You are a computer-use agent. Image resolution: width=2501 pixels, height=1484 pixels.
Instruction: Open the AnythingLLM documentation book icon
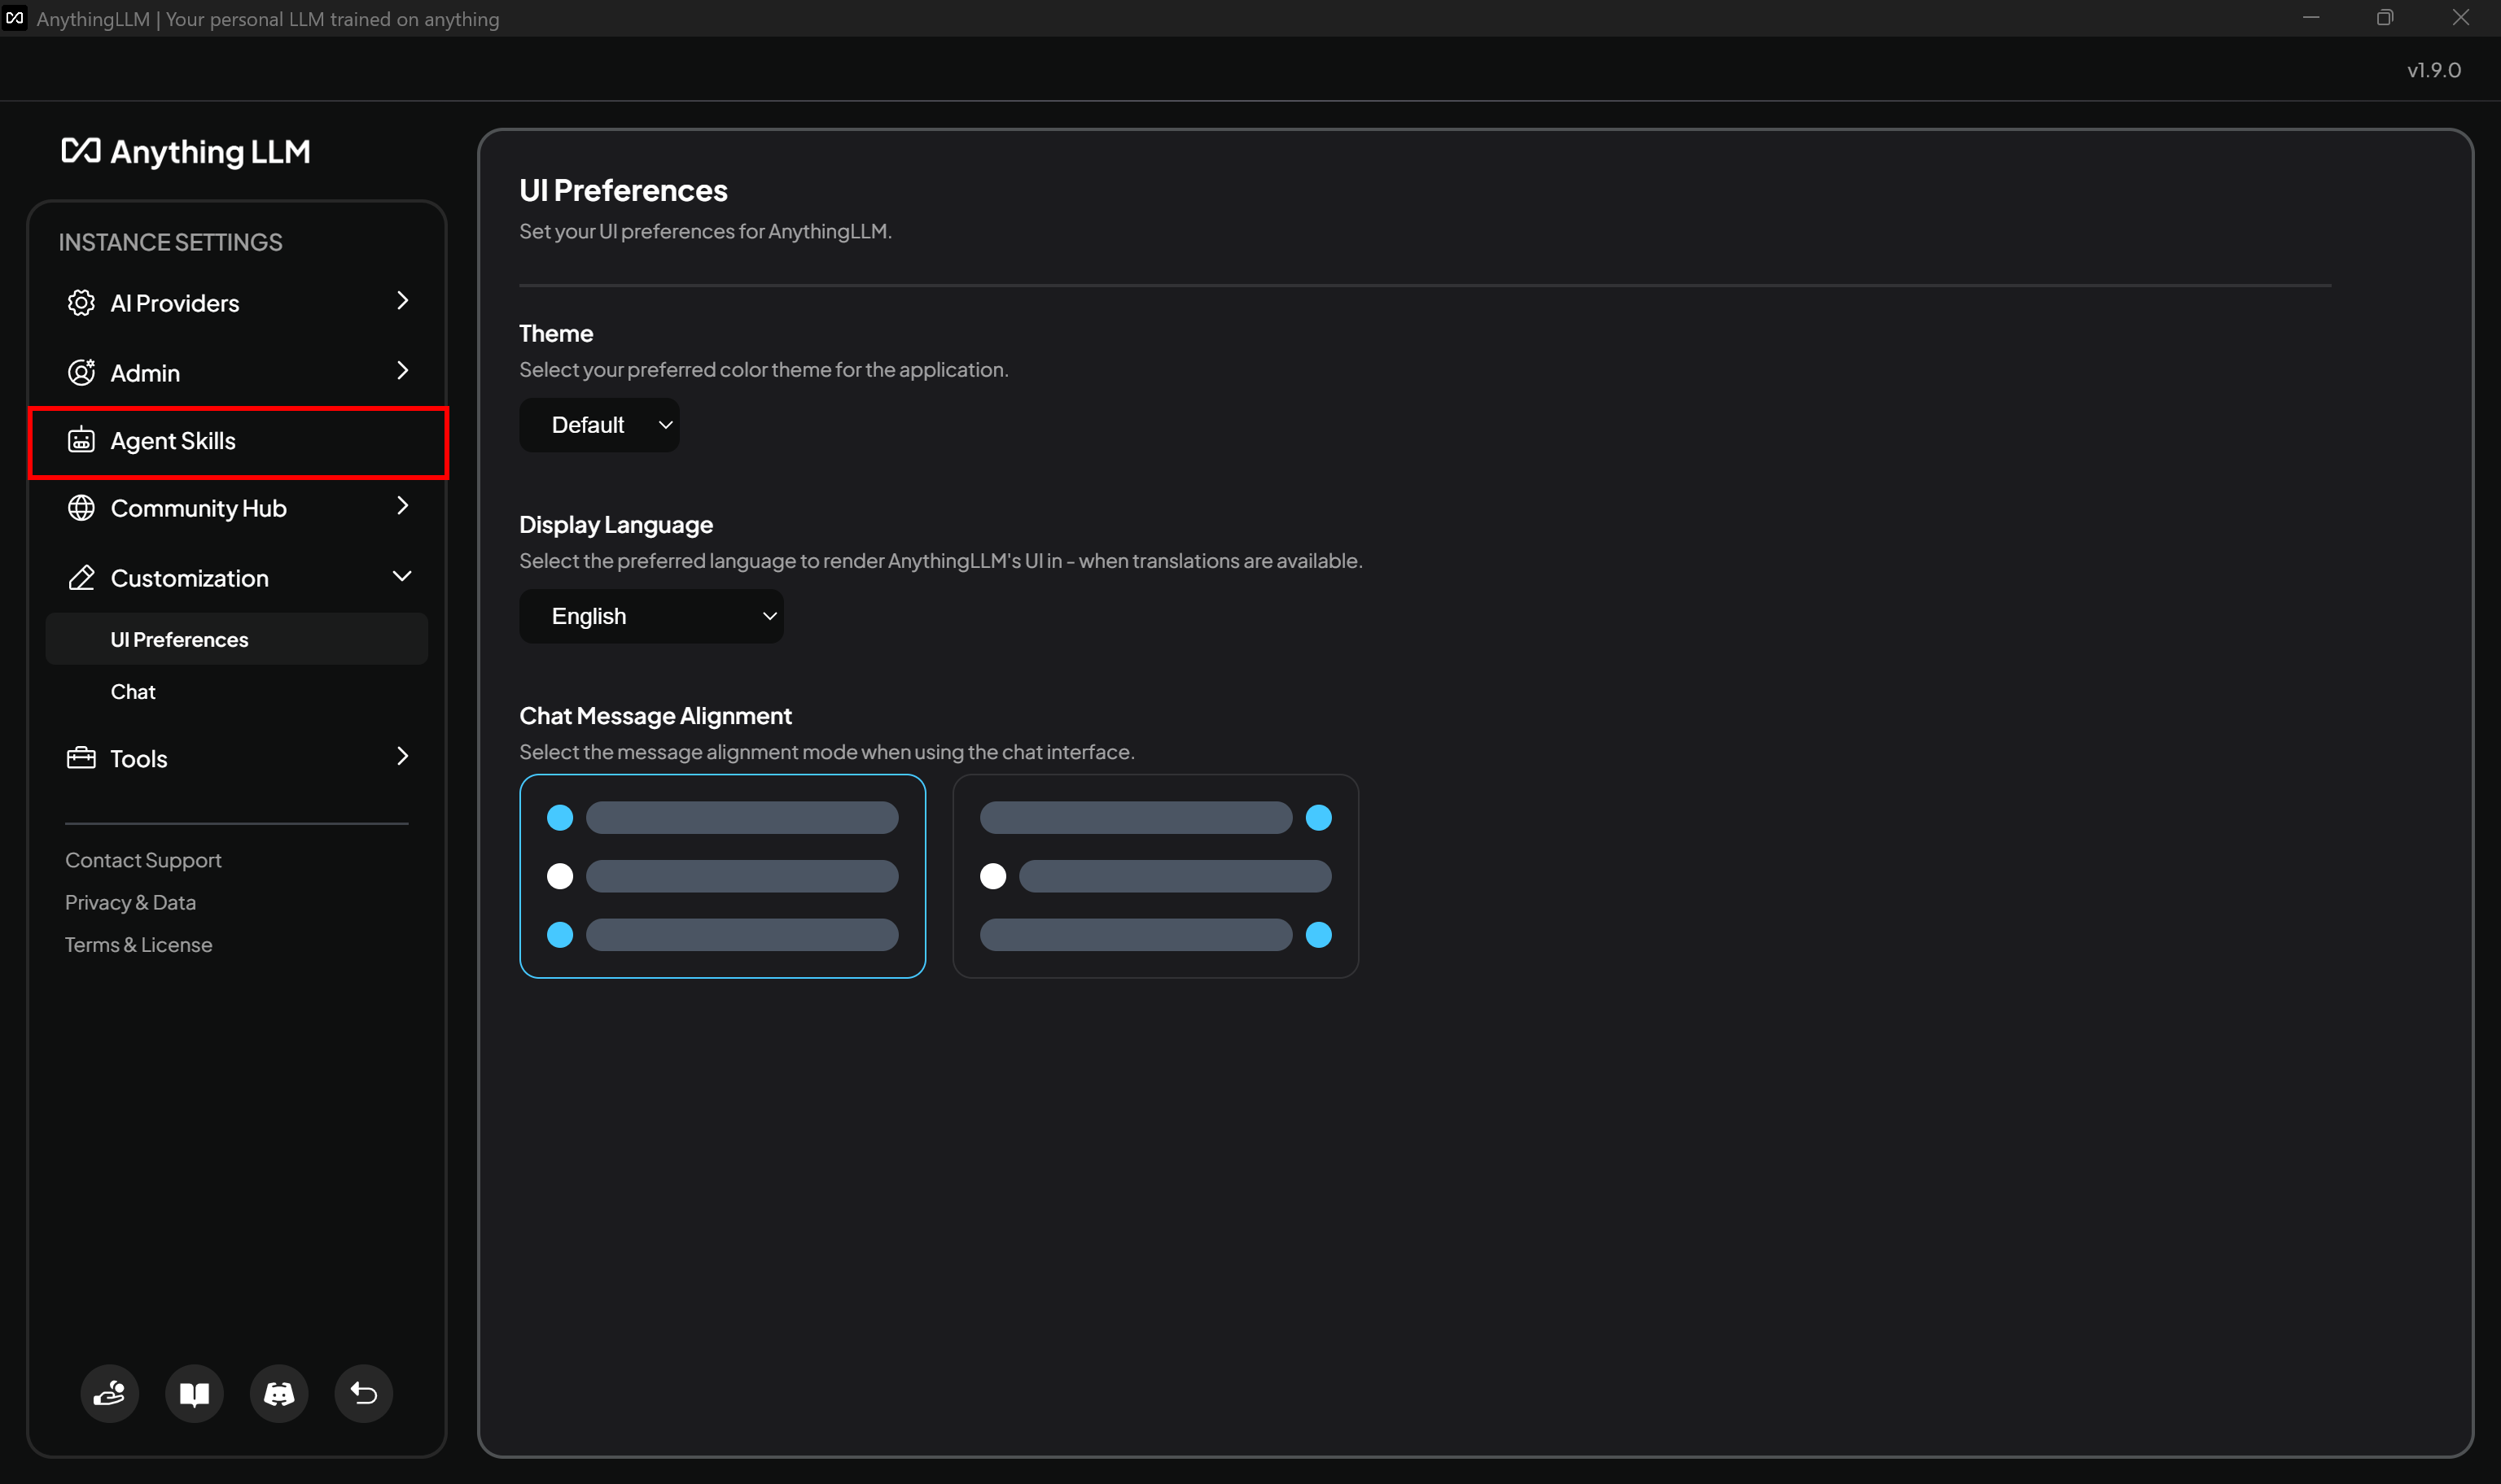coord(193,1393)
